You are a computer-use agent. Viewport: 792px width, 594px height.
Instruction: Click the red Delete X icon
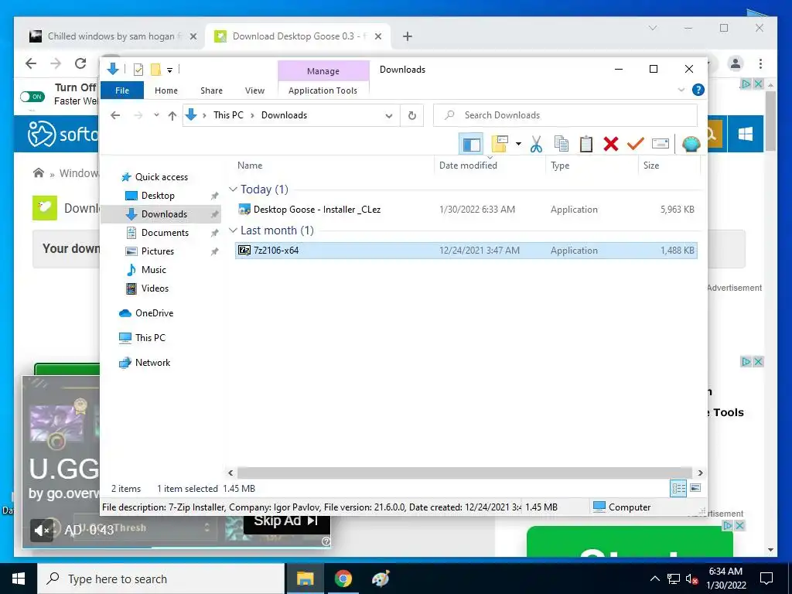tap(611, 144)
